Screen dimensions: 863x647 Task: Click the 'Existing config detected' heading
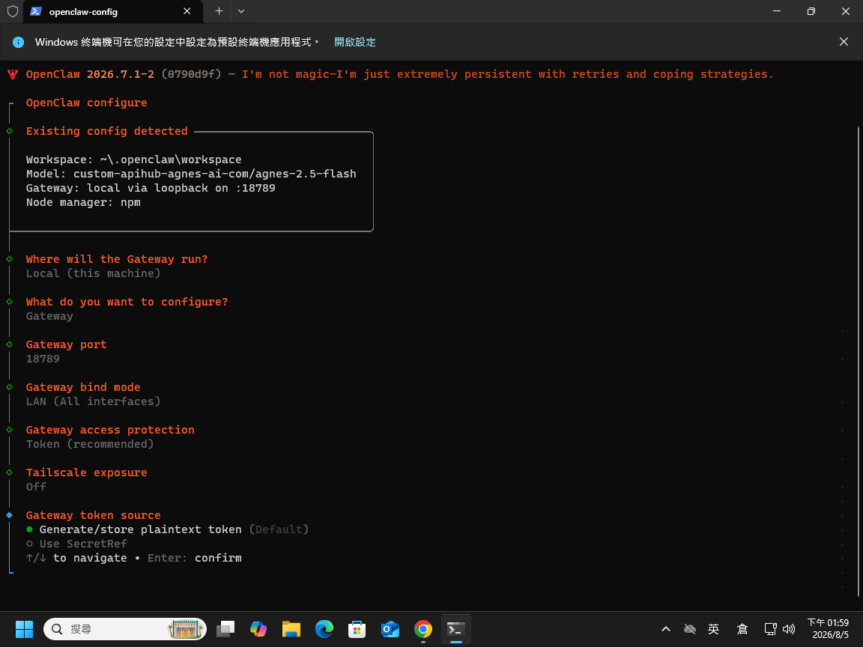click(x=107, y=131)
